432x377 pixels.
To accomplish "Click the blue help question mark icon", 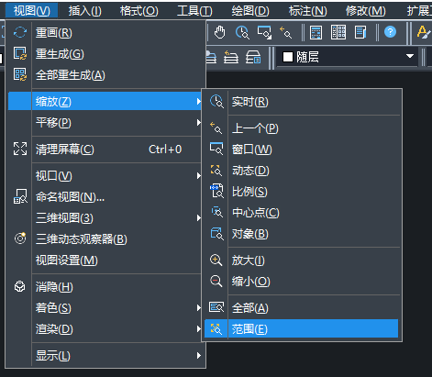I will (390, 32).
